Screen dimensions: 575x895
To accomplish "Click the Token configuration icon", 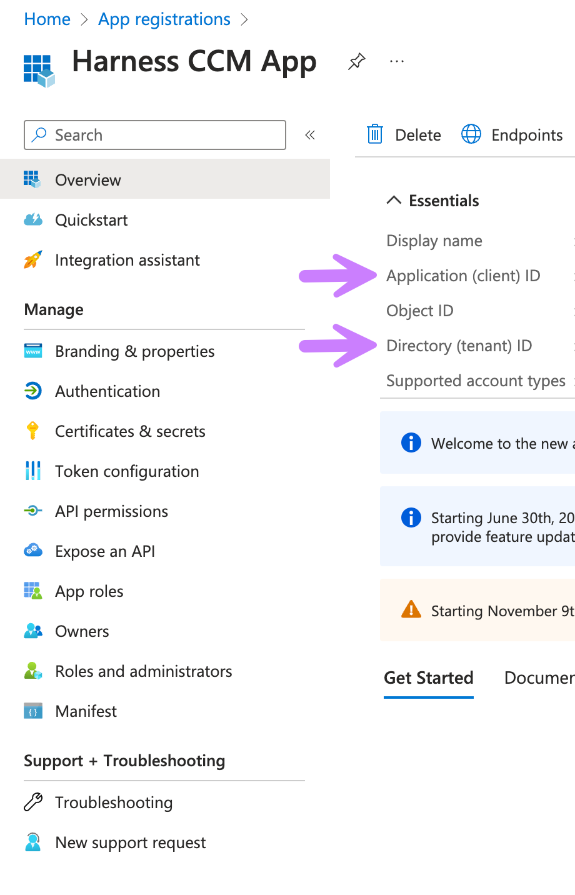I will point(33,471).
